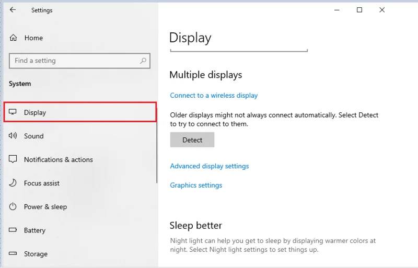Switch to Focus assist settings
This screenshot has height=268, width=418.
pyautogui.click(x=42, y=183)
